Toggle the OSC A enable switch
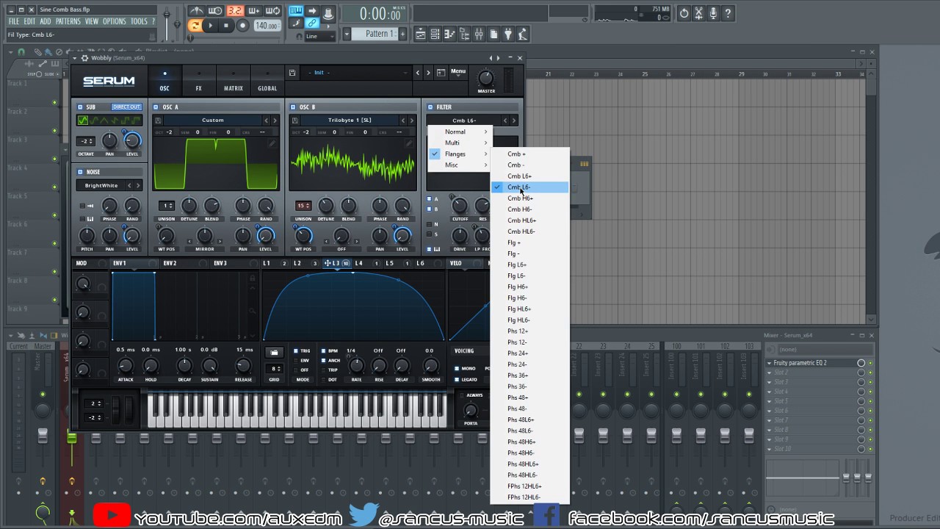Image resolution: width=940 pixels, height=529 pixels. click(156, 107)
